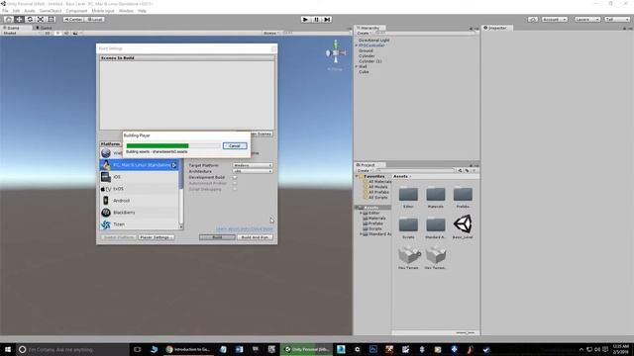Toggle the Autoconnect Profiler checkbox
The height and width of the screenshot is (356, 634).
[235, 183]
